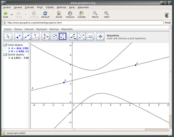This screenshot has height=137, width=174.
Task: Toggle visibility of point B
Action: [9, 51]
